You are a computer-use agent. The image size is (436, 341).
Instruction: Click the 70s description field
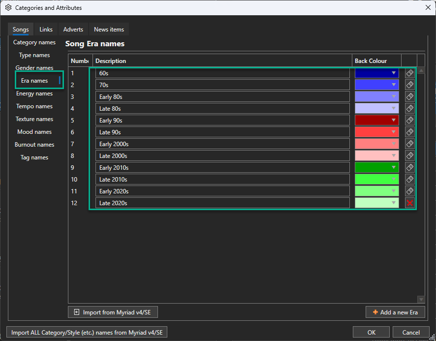pos(222,85)
